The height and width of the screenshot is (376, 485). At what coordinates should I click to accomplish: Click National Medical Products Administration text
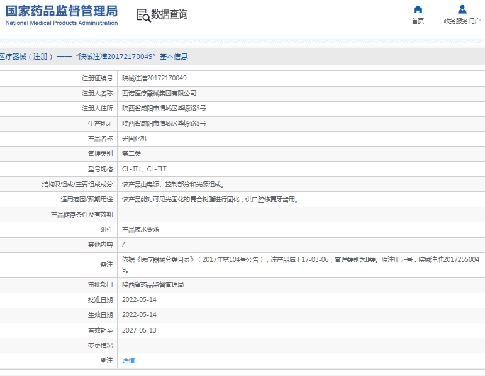coord(62,23)
